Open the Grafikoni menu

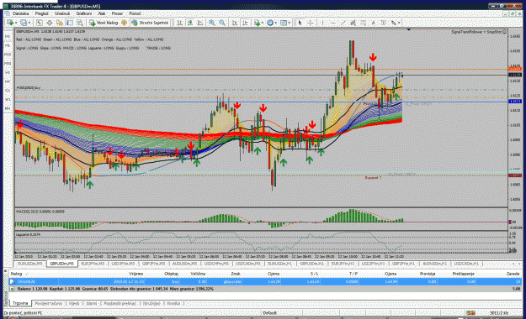(x=84, y=13)
